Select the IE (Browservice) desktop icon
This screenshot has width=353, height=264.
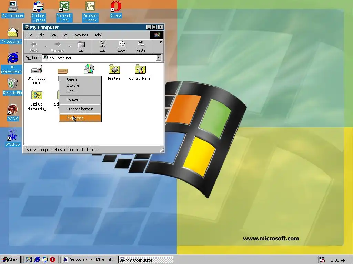point(12,63)
